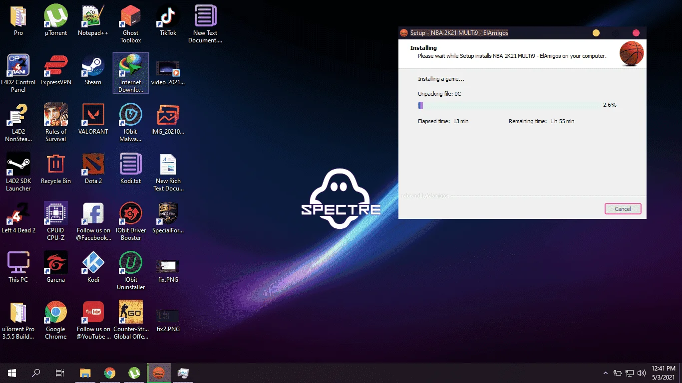This screenshot has height=383, width=682.
Task: Launch the VALORANT desktop shortcut
Action: pyautogui.click(x=93, y=119)
